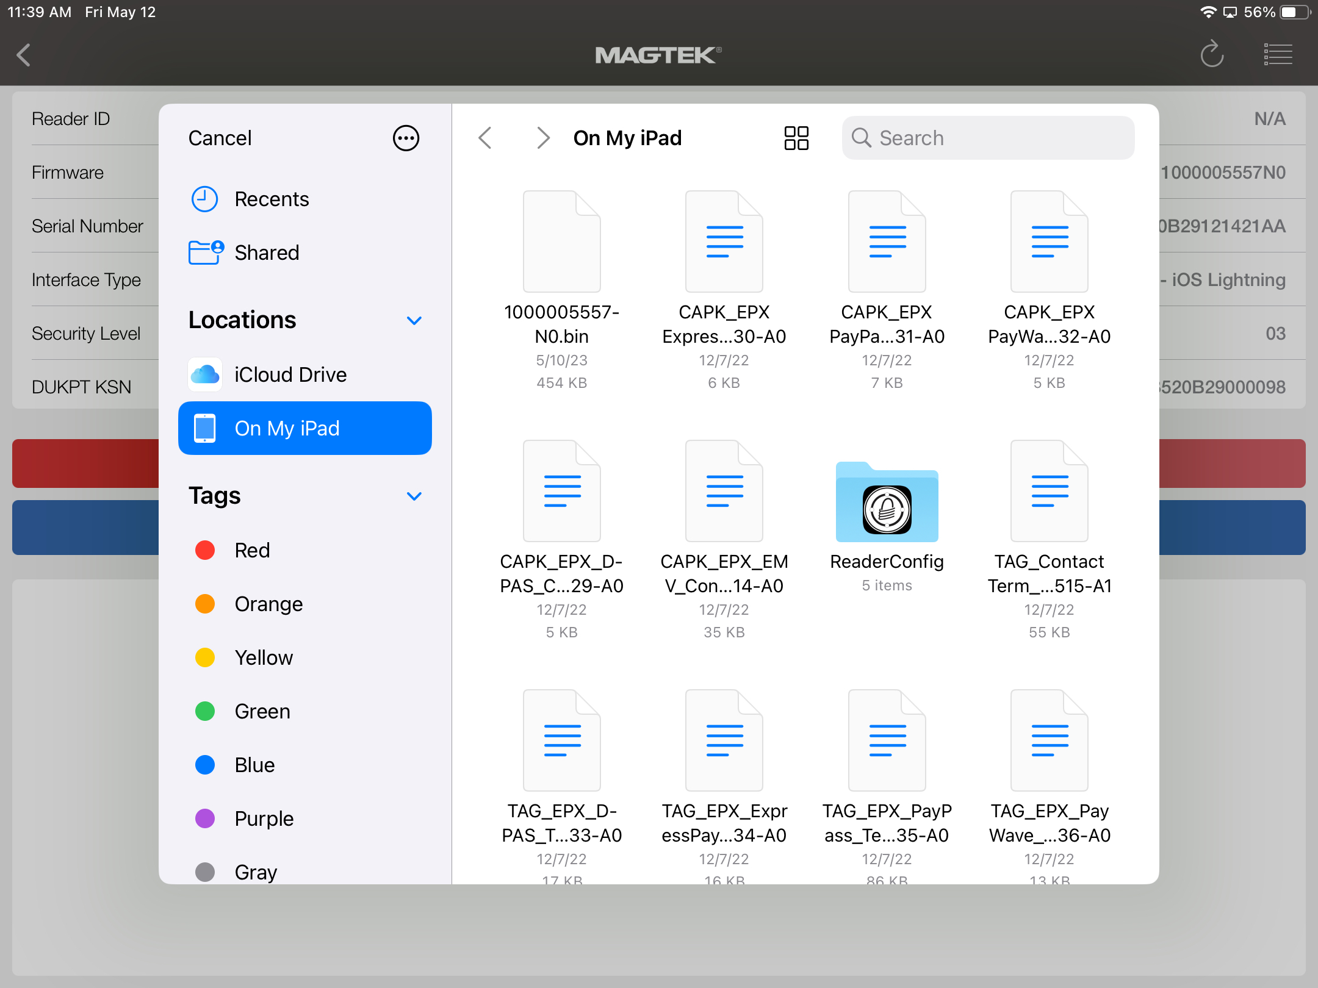Select On My iPad location

click(x=305, y=428)
